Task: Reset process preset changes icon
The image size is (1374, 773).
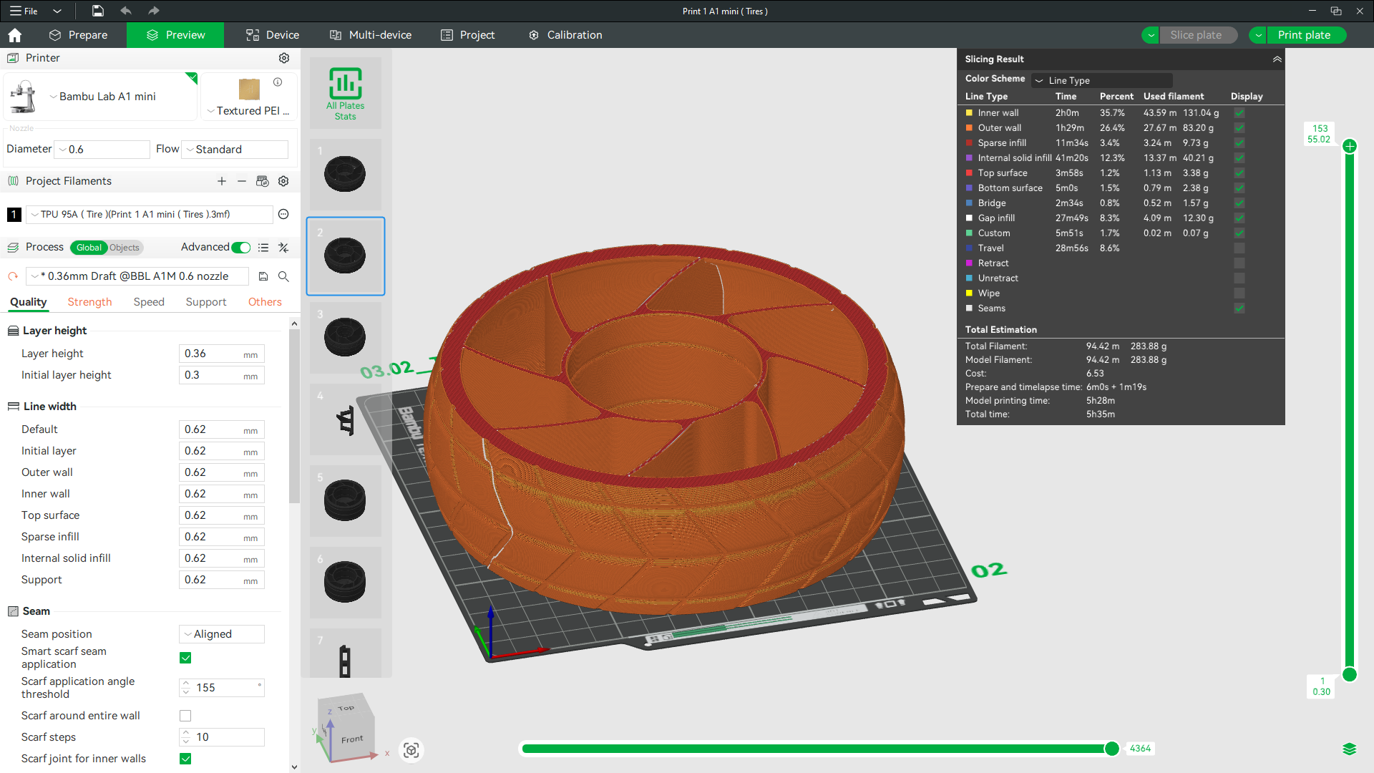Action: click(x=13, y=276)
